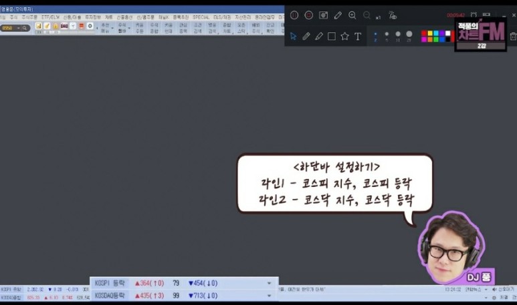Screen dimensions: 517x305
Task: Click the sound speaker icon in status bar
Action: 494,290
